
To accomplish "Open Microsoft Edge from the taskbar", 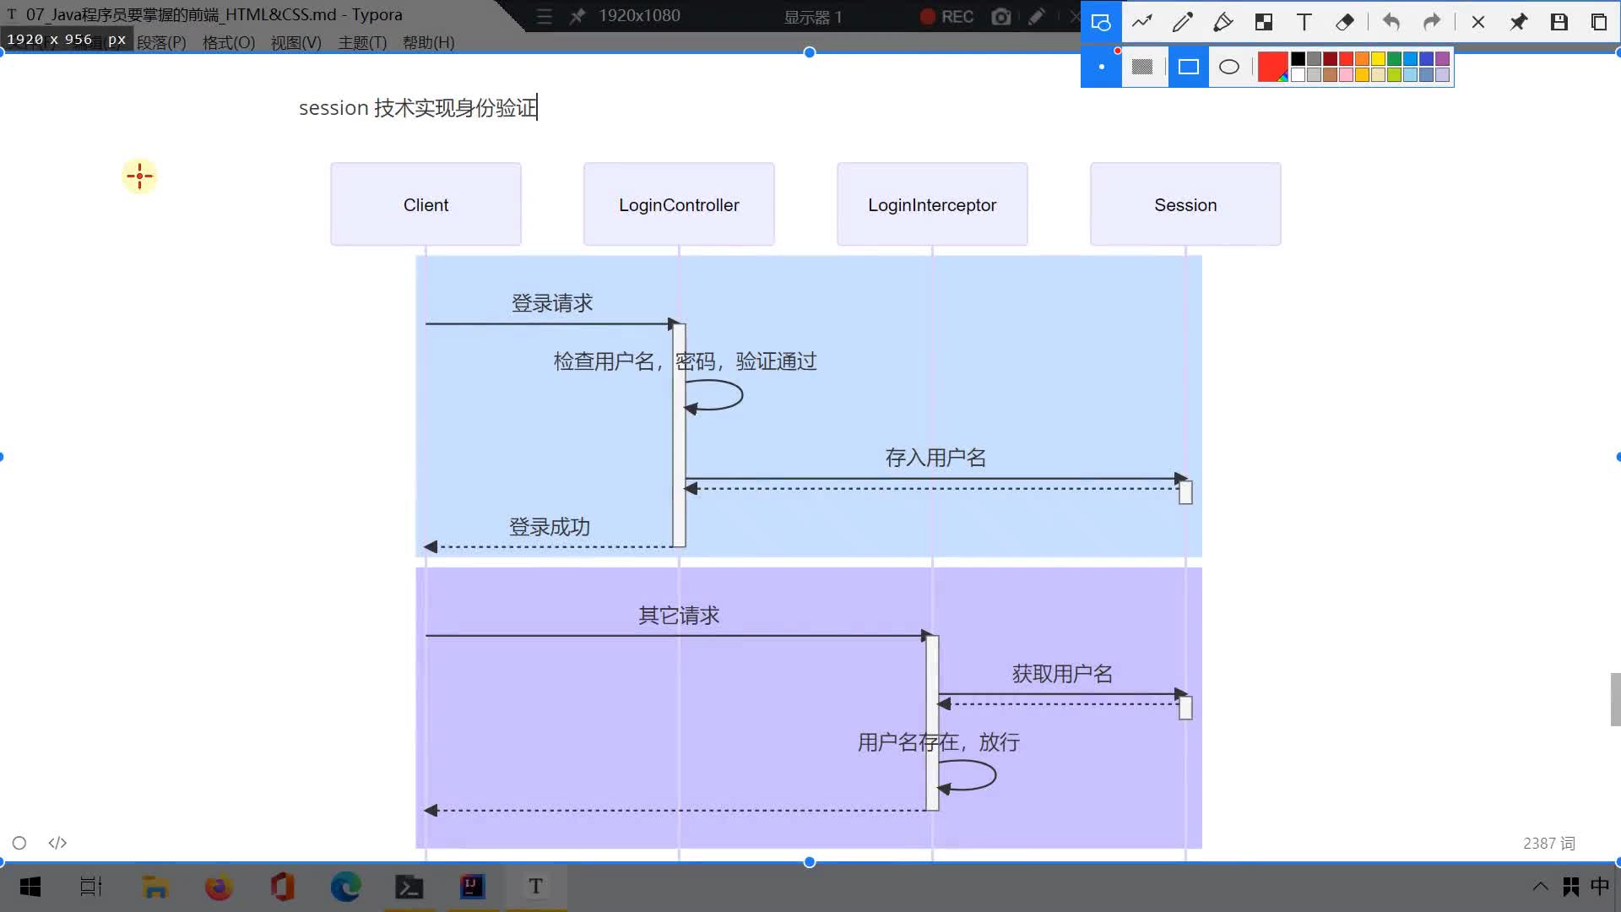I will (x=345, y=887).
